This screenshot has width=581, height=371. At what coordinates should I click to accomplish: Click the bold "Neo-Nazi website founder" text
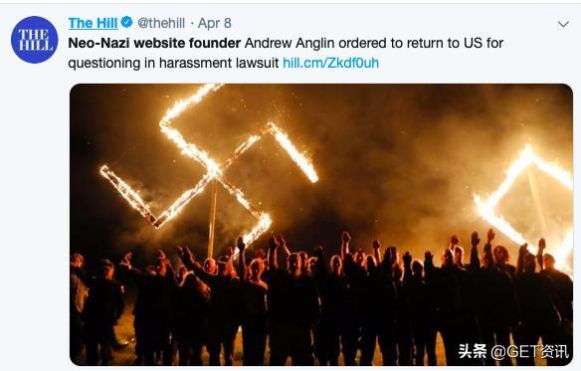pos(154,43)
